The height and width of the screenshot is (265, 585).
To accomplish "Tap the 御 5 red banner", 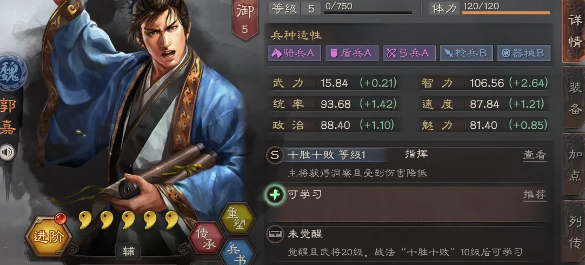I will click(x=245, y=18).
